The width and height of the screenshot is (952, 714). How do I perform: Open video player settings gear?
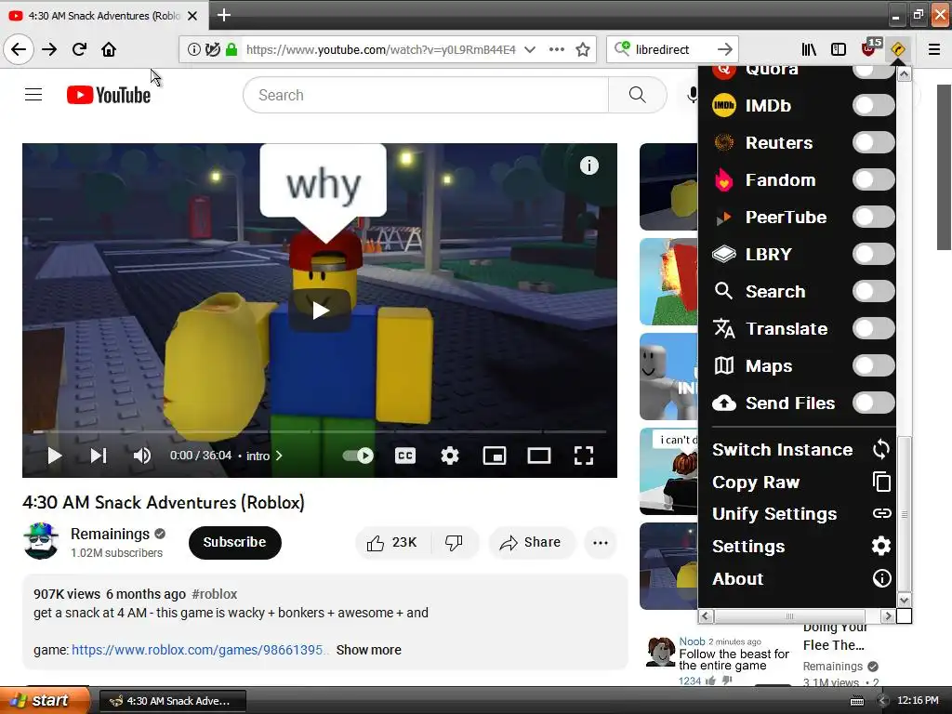click(449, 456)
